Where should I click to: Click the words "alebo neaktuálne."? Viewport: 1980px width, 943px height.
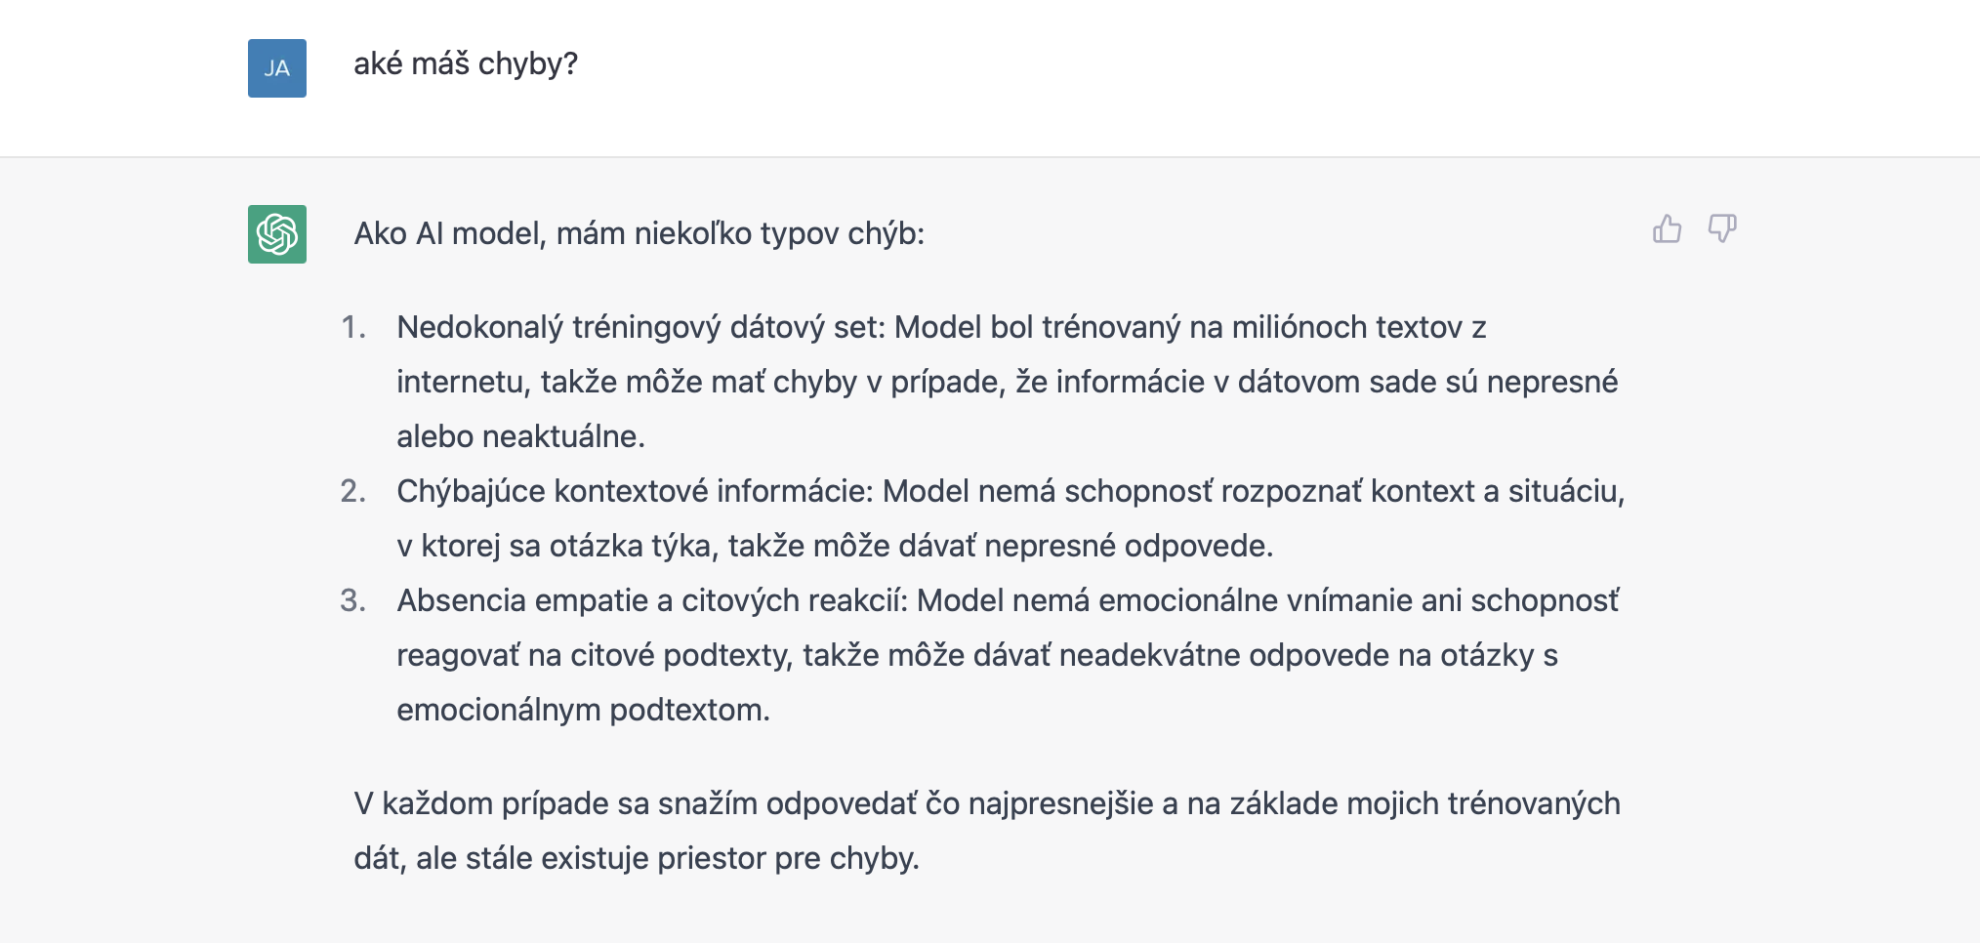pyautogui.click(x=520, y=436)
